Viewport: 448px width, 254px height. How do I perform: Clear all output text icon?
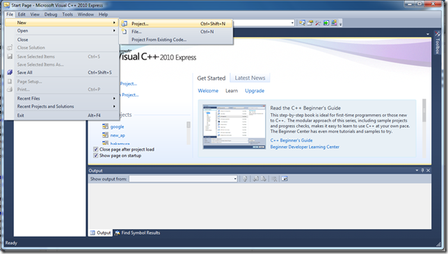pyautogui.click(x=274, y=179)
